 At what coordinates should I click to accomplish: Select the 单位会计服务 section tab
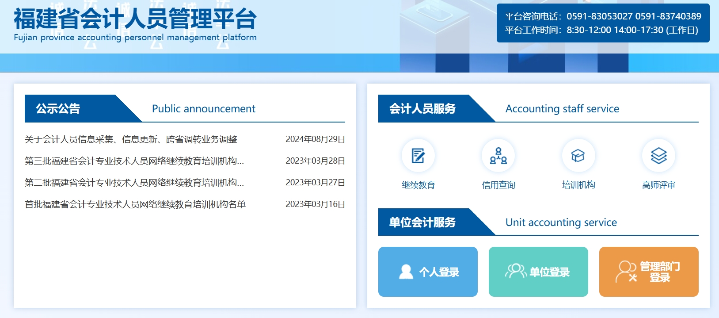point(422,222)
